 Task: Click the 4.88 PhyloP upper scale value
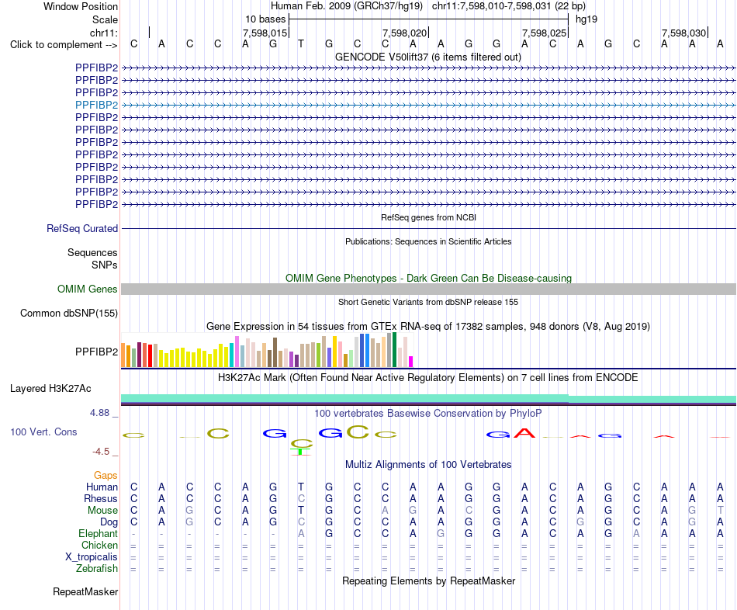99,413
